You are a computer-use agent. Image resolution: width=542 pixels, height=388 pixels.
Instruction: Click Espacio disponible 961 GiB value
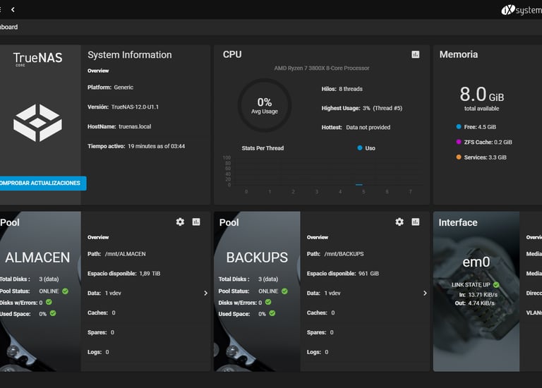pyautogui.click(x=368, y=274)
